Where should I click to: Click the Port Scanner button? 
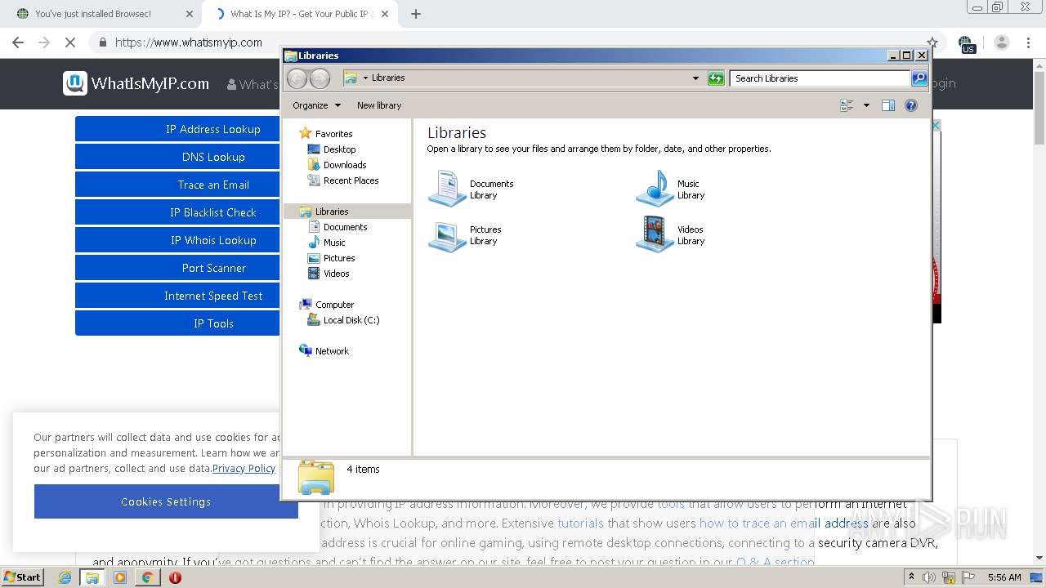coord(213,268)
